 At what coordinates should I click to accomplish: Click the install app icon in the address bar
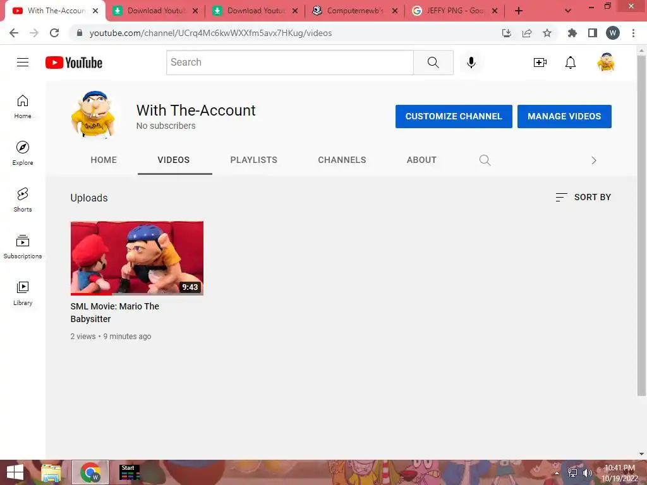(506, 33)
